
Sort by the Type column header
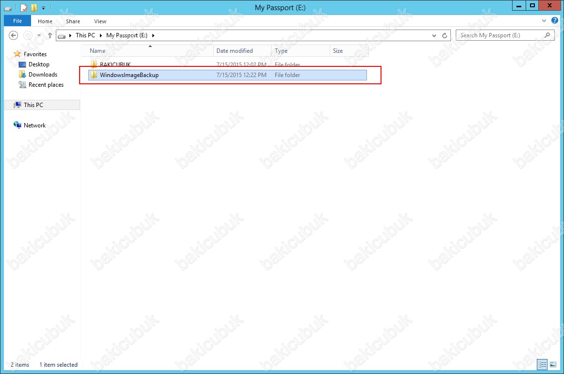(x=301, y=50)
